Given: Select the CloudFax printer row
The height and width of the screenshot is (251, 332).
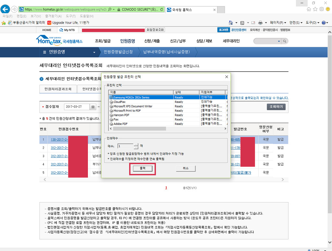Looking at the screenshot, I should click(x=167, y=102).
